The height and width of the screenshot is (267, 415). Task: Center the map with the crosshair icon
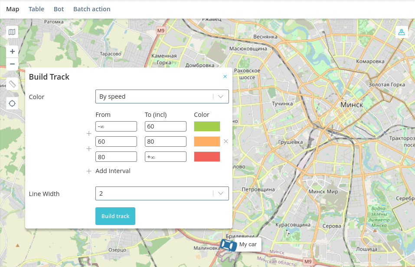pyautogui.click(x=12, y=103)
